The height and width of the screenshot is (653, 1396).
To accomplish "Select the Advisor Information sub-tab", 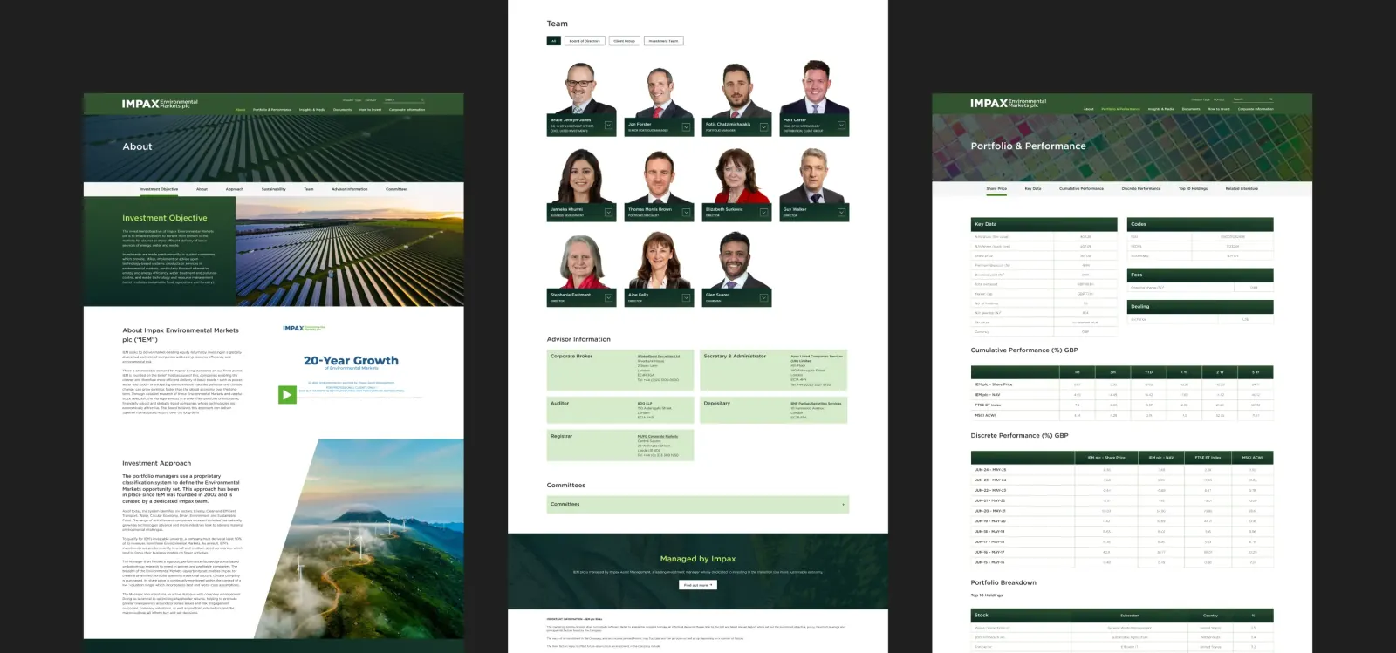I will point(350,189).
